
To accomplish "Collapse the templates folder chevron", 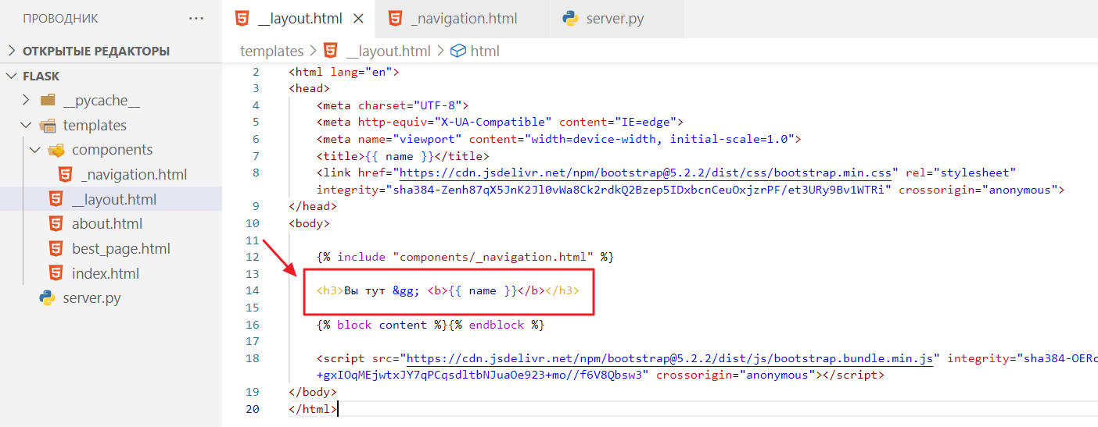I will point(26,126).
